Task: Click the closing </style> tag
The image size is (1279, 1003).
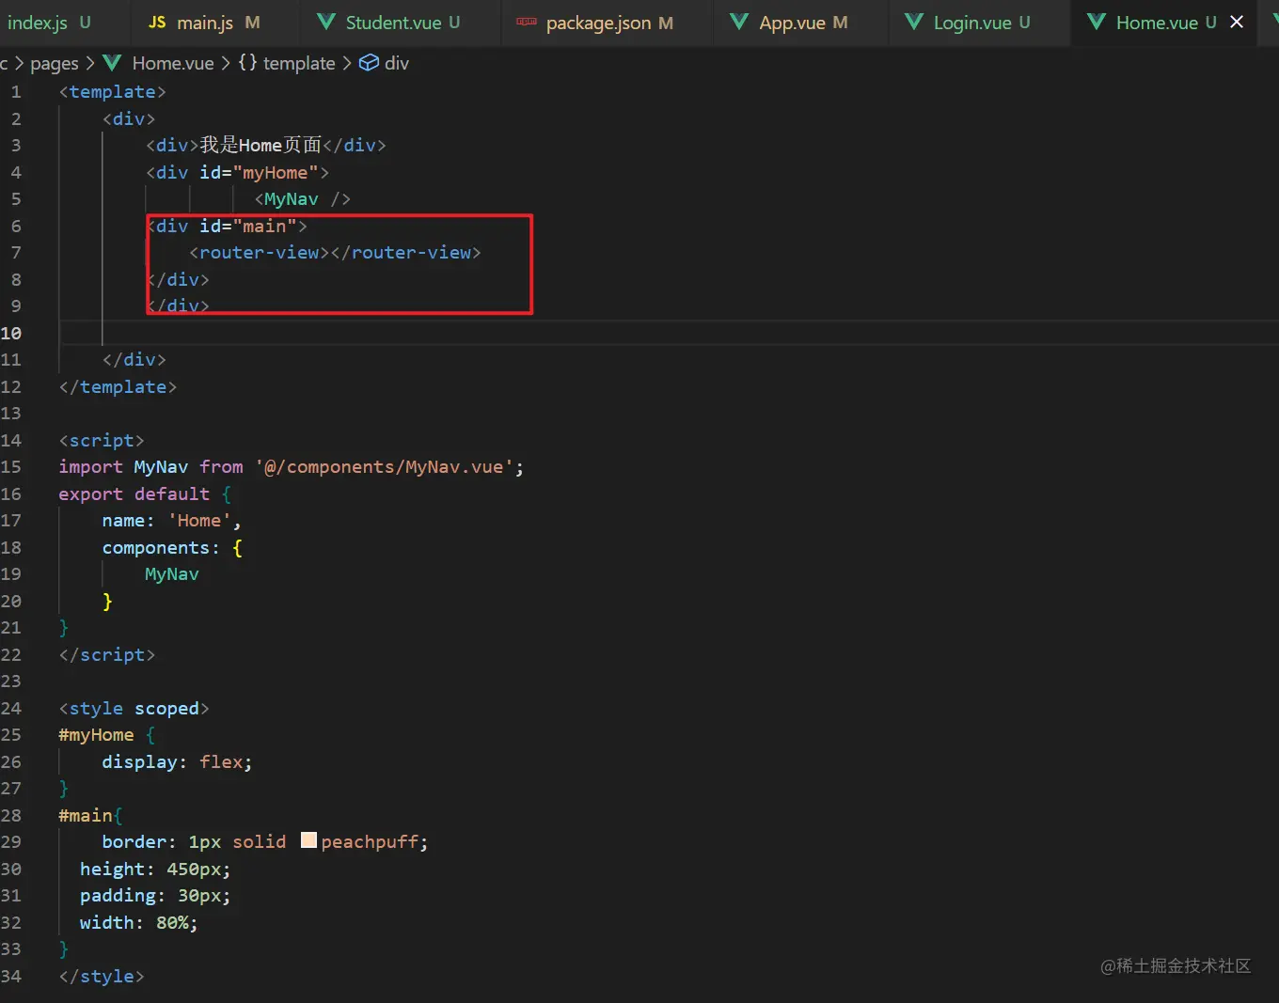Action: 102,976
